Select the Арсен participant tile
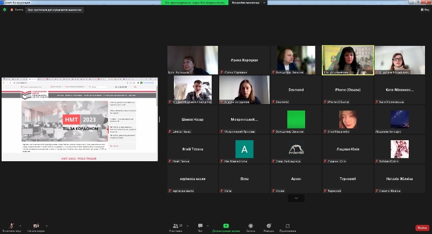The height and width of the screenshot is (234, 432). click(x=296, y=179)
